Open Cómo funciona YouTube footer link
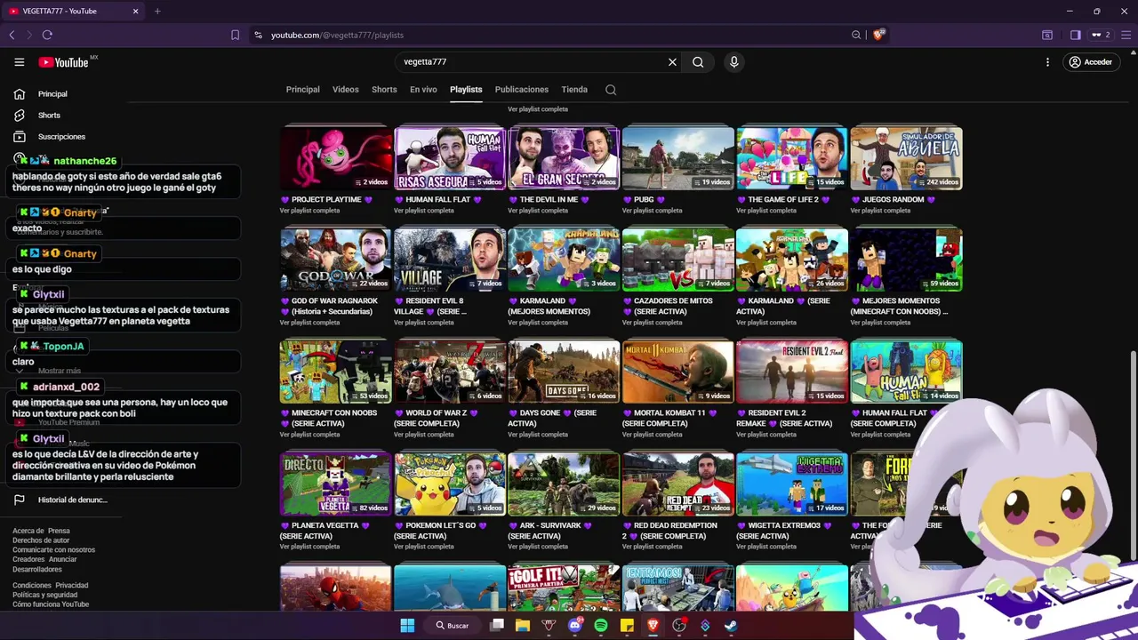 pyautogui.click(x=51, y=604)
